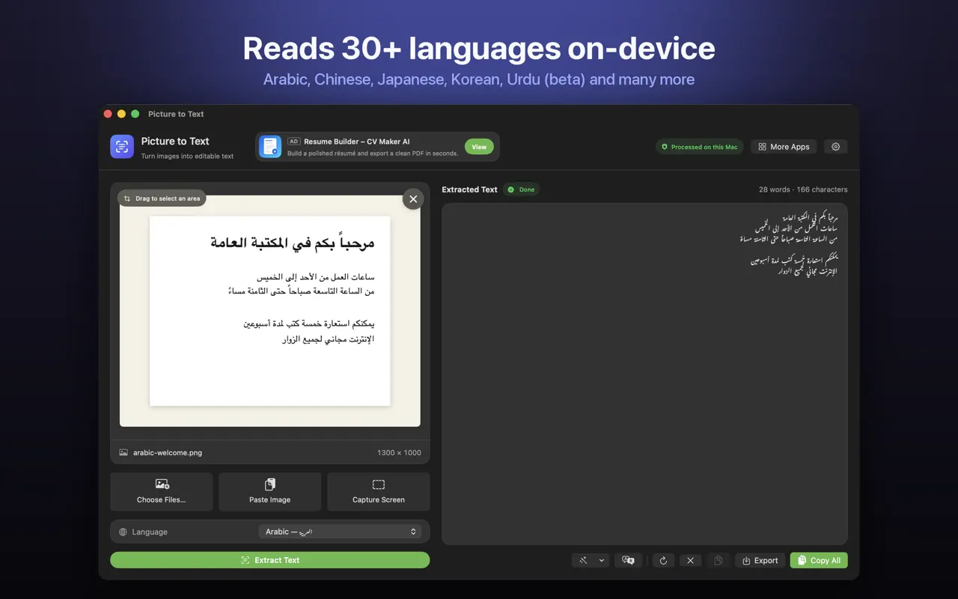Click the Arabic document image preview
This screenshot has height=599, width=958.
point(269,311)
